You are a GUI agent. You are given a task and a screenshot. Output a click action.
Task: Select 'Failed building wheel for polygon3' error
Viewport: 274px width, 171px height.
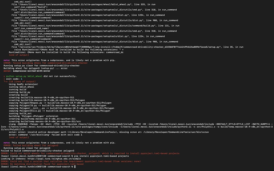point(33,145)
